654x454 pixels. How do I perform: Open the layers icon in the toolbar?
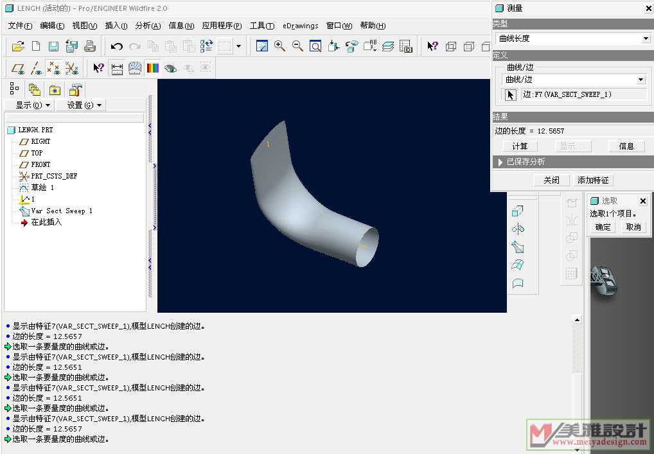coord(388,46)
